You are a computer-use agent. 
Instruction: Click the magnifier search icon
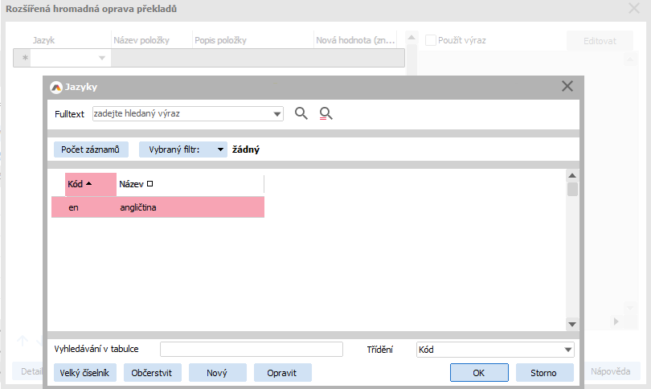click(x=301, y=113)
